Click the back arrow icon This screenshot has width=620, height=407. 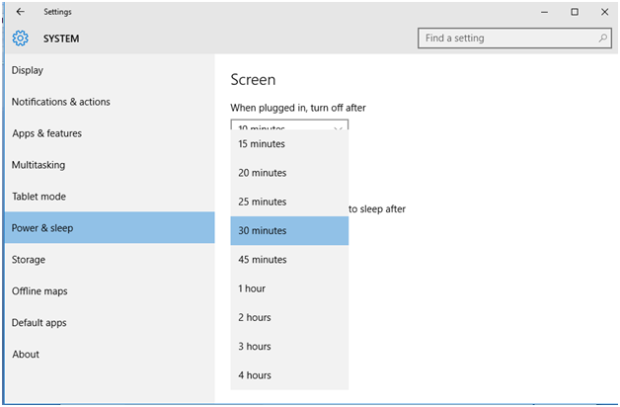pos(21,12)
